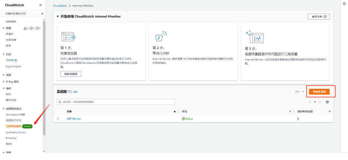Click the affected locations value 0

tap(298, 119)
